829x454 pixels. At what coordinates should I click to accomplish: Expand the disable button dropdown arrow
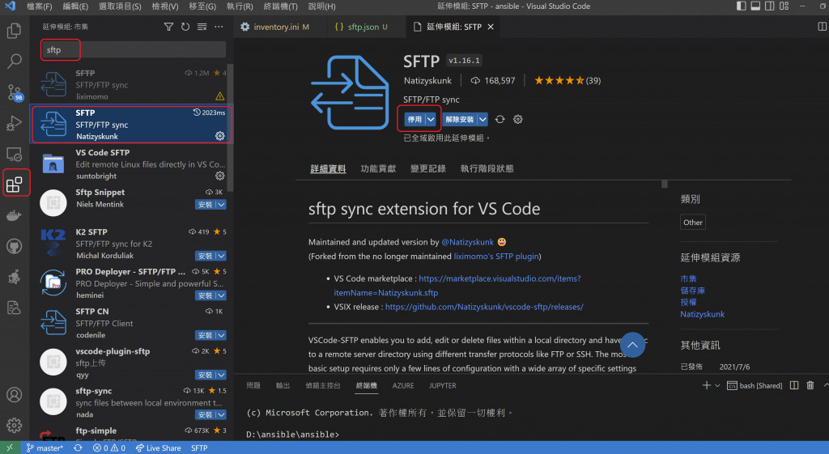tap(432, 120)
